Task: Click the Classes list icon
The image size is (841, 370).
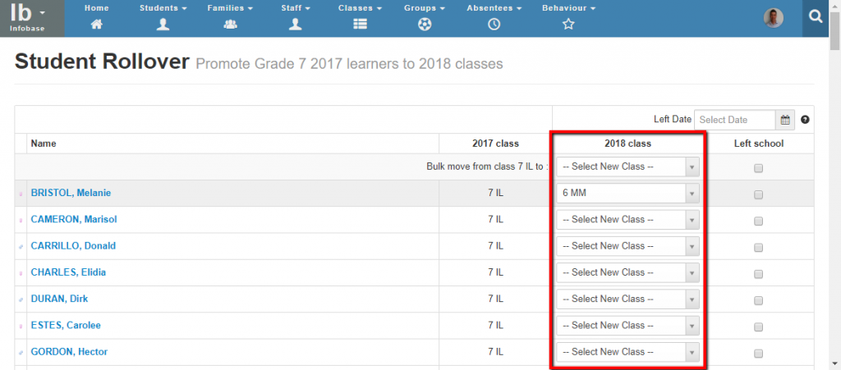Action: [x=360, y=25]
